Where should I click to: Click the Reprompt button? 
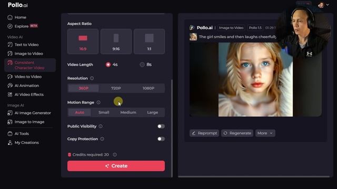204,133
